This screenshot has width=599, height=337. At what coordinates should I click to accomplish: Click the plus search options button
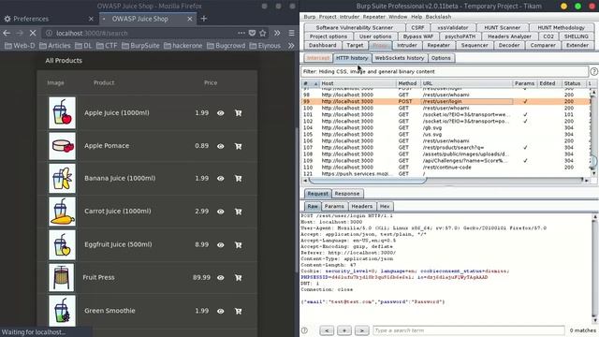[343, 330]
